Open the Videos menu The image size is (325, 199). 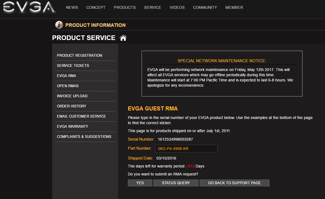(x=177, y=7)
